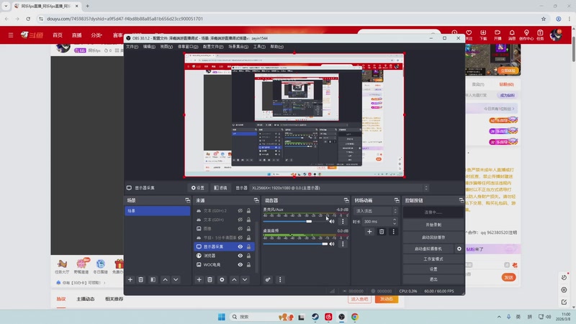
Task: Open advanced audio properties gears in the mixer
Action: 268,279
